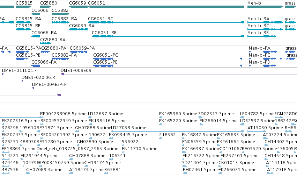Click EST EK165220.5prime

click(x=178, y=121)
